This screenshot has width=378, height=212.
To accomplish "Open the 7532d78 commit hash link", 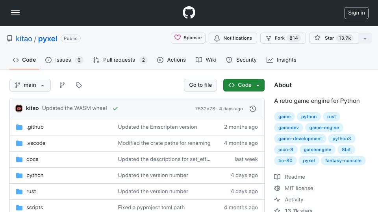I will point(205,109).
